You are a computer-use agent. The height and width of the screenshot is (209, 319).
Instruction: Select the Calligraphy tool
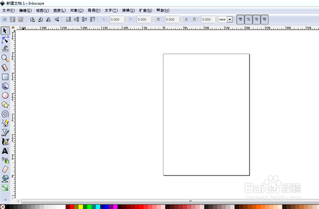(5, 142)
